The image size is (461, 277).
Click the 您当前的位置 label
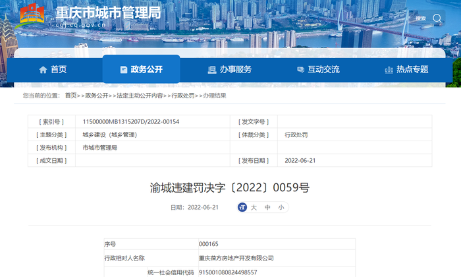tap(41, 96)
